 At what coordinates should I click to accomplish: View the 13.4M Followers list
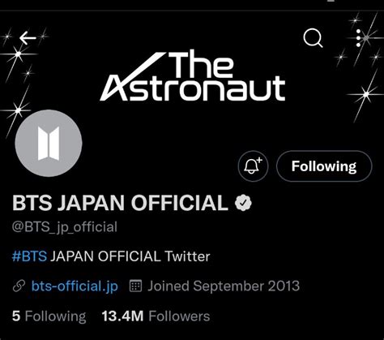pos(156,316)
